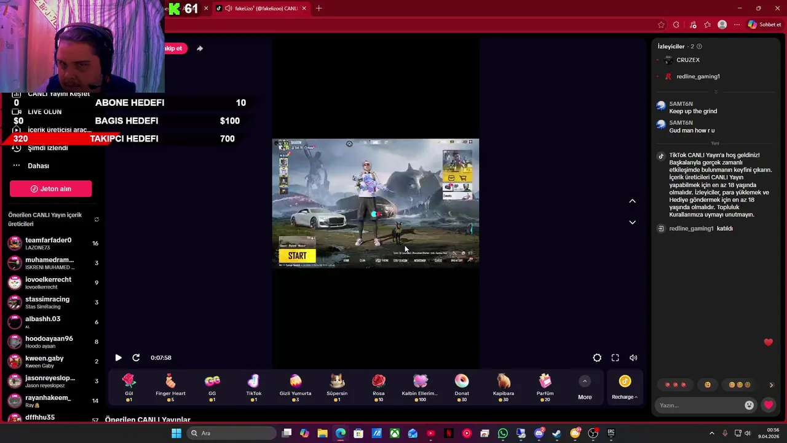Image resolution: width=787 pixels, height=443 pixels.
Task: Send the Rosa gift
Action: coord(379,388)
